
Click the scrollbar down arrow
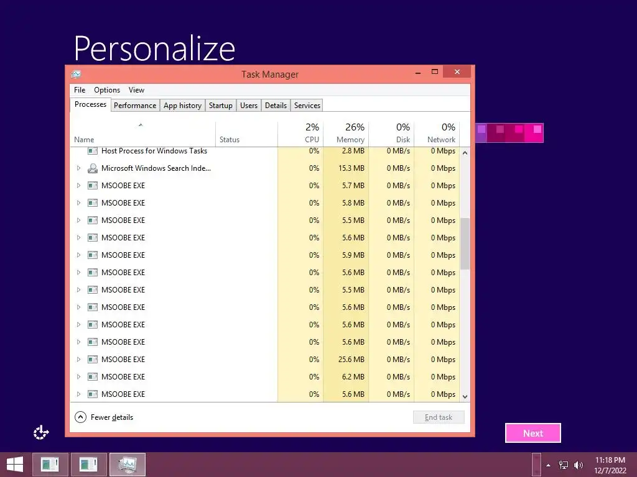pyautogui.click(x=465, y=397)
